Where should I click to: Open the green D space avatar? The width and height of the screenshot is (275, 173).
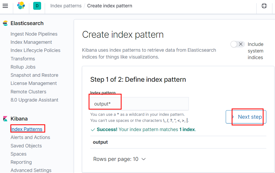tap(37, 6)
